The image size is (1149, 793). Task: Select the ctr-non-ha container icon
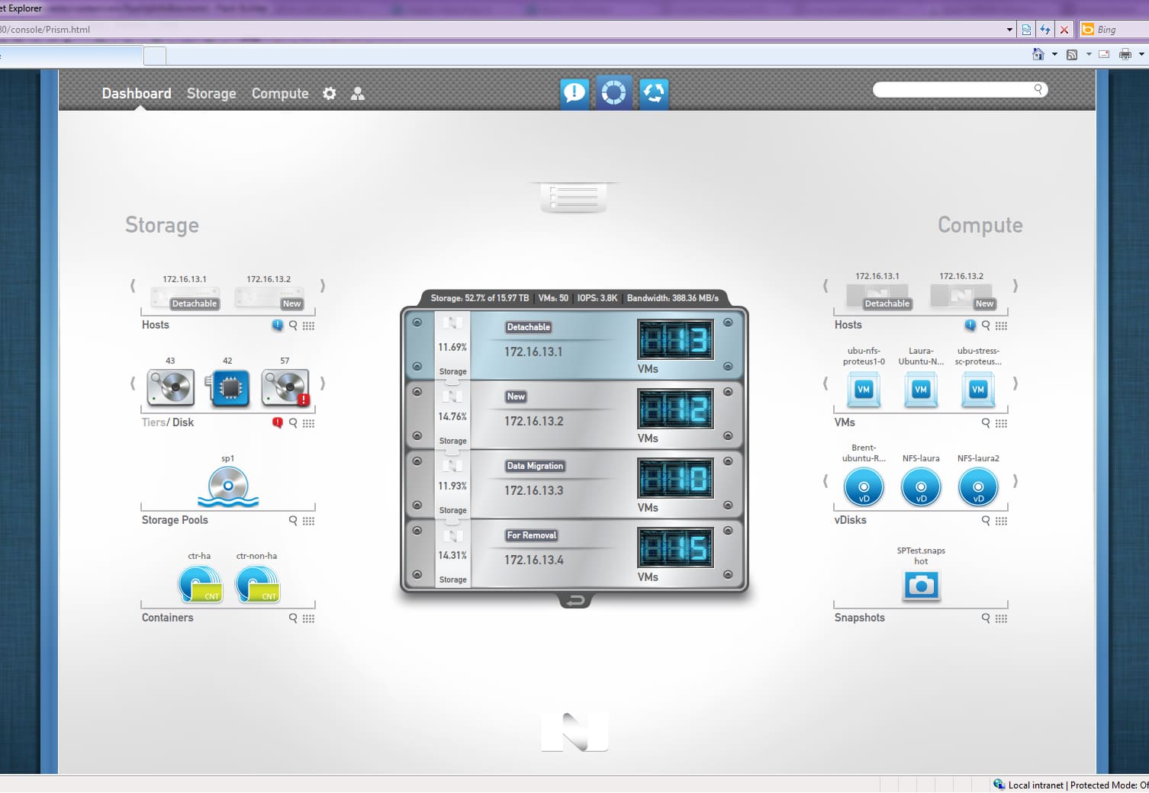coord(257,584)
